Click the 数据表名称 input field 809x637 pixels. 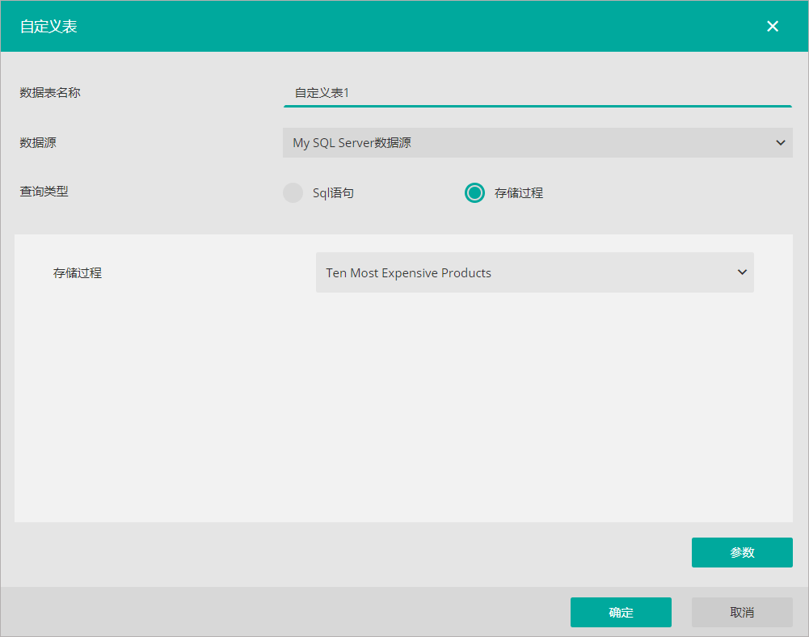coord(537,93)
